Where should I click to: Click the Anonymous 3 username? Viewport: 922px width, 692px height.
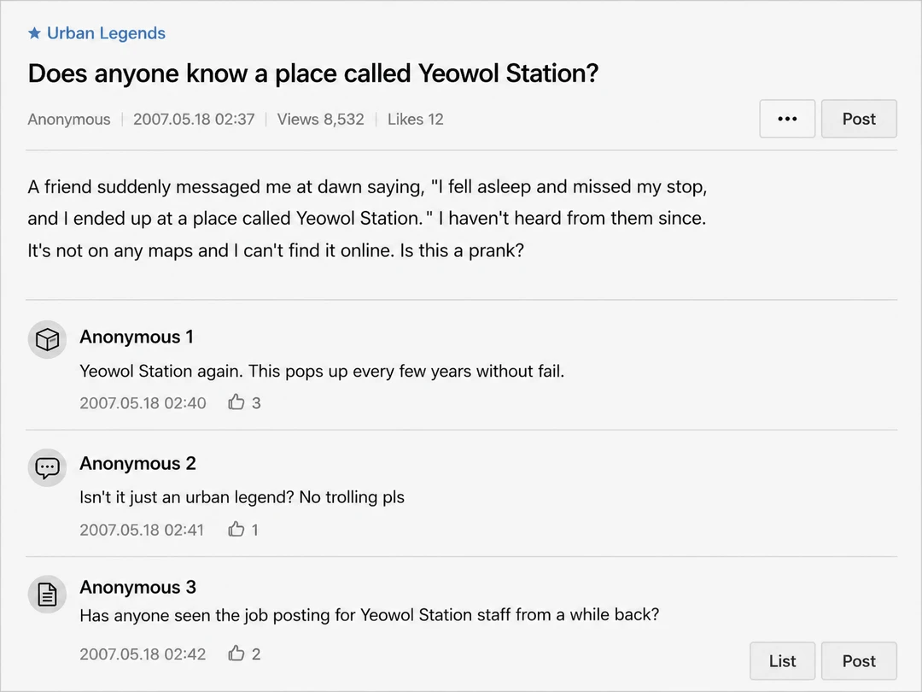137,587
